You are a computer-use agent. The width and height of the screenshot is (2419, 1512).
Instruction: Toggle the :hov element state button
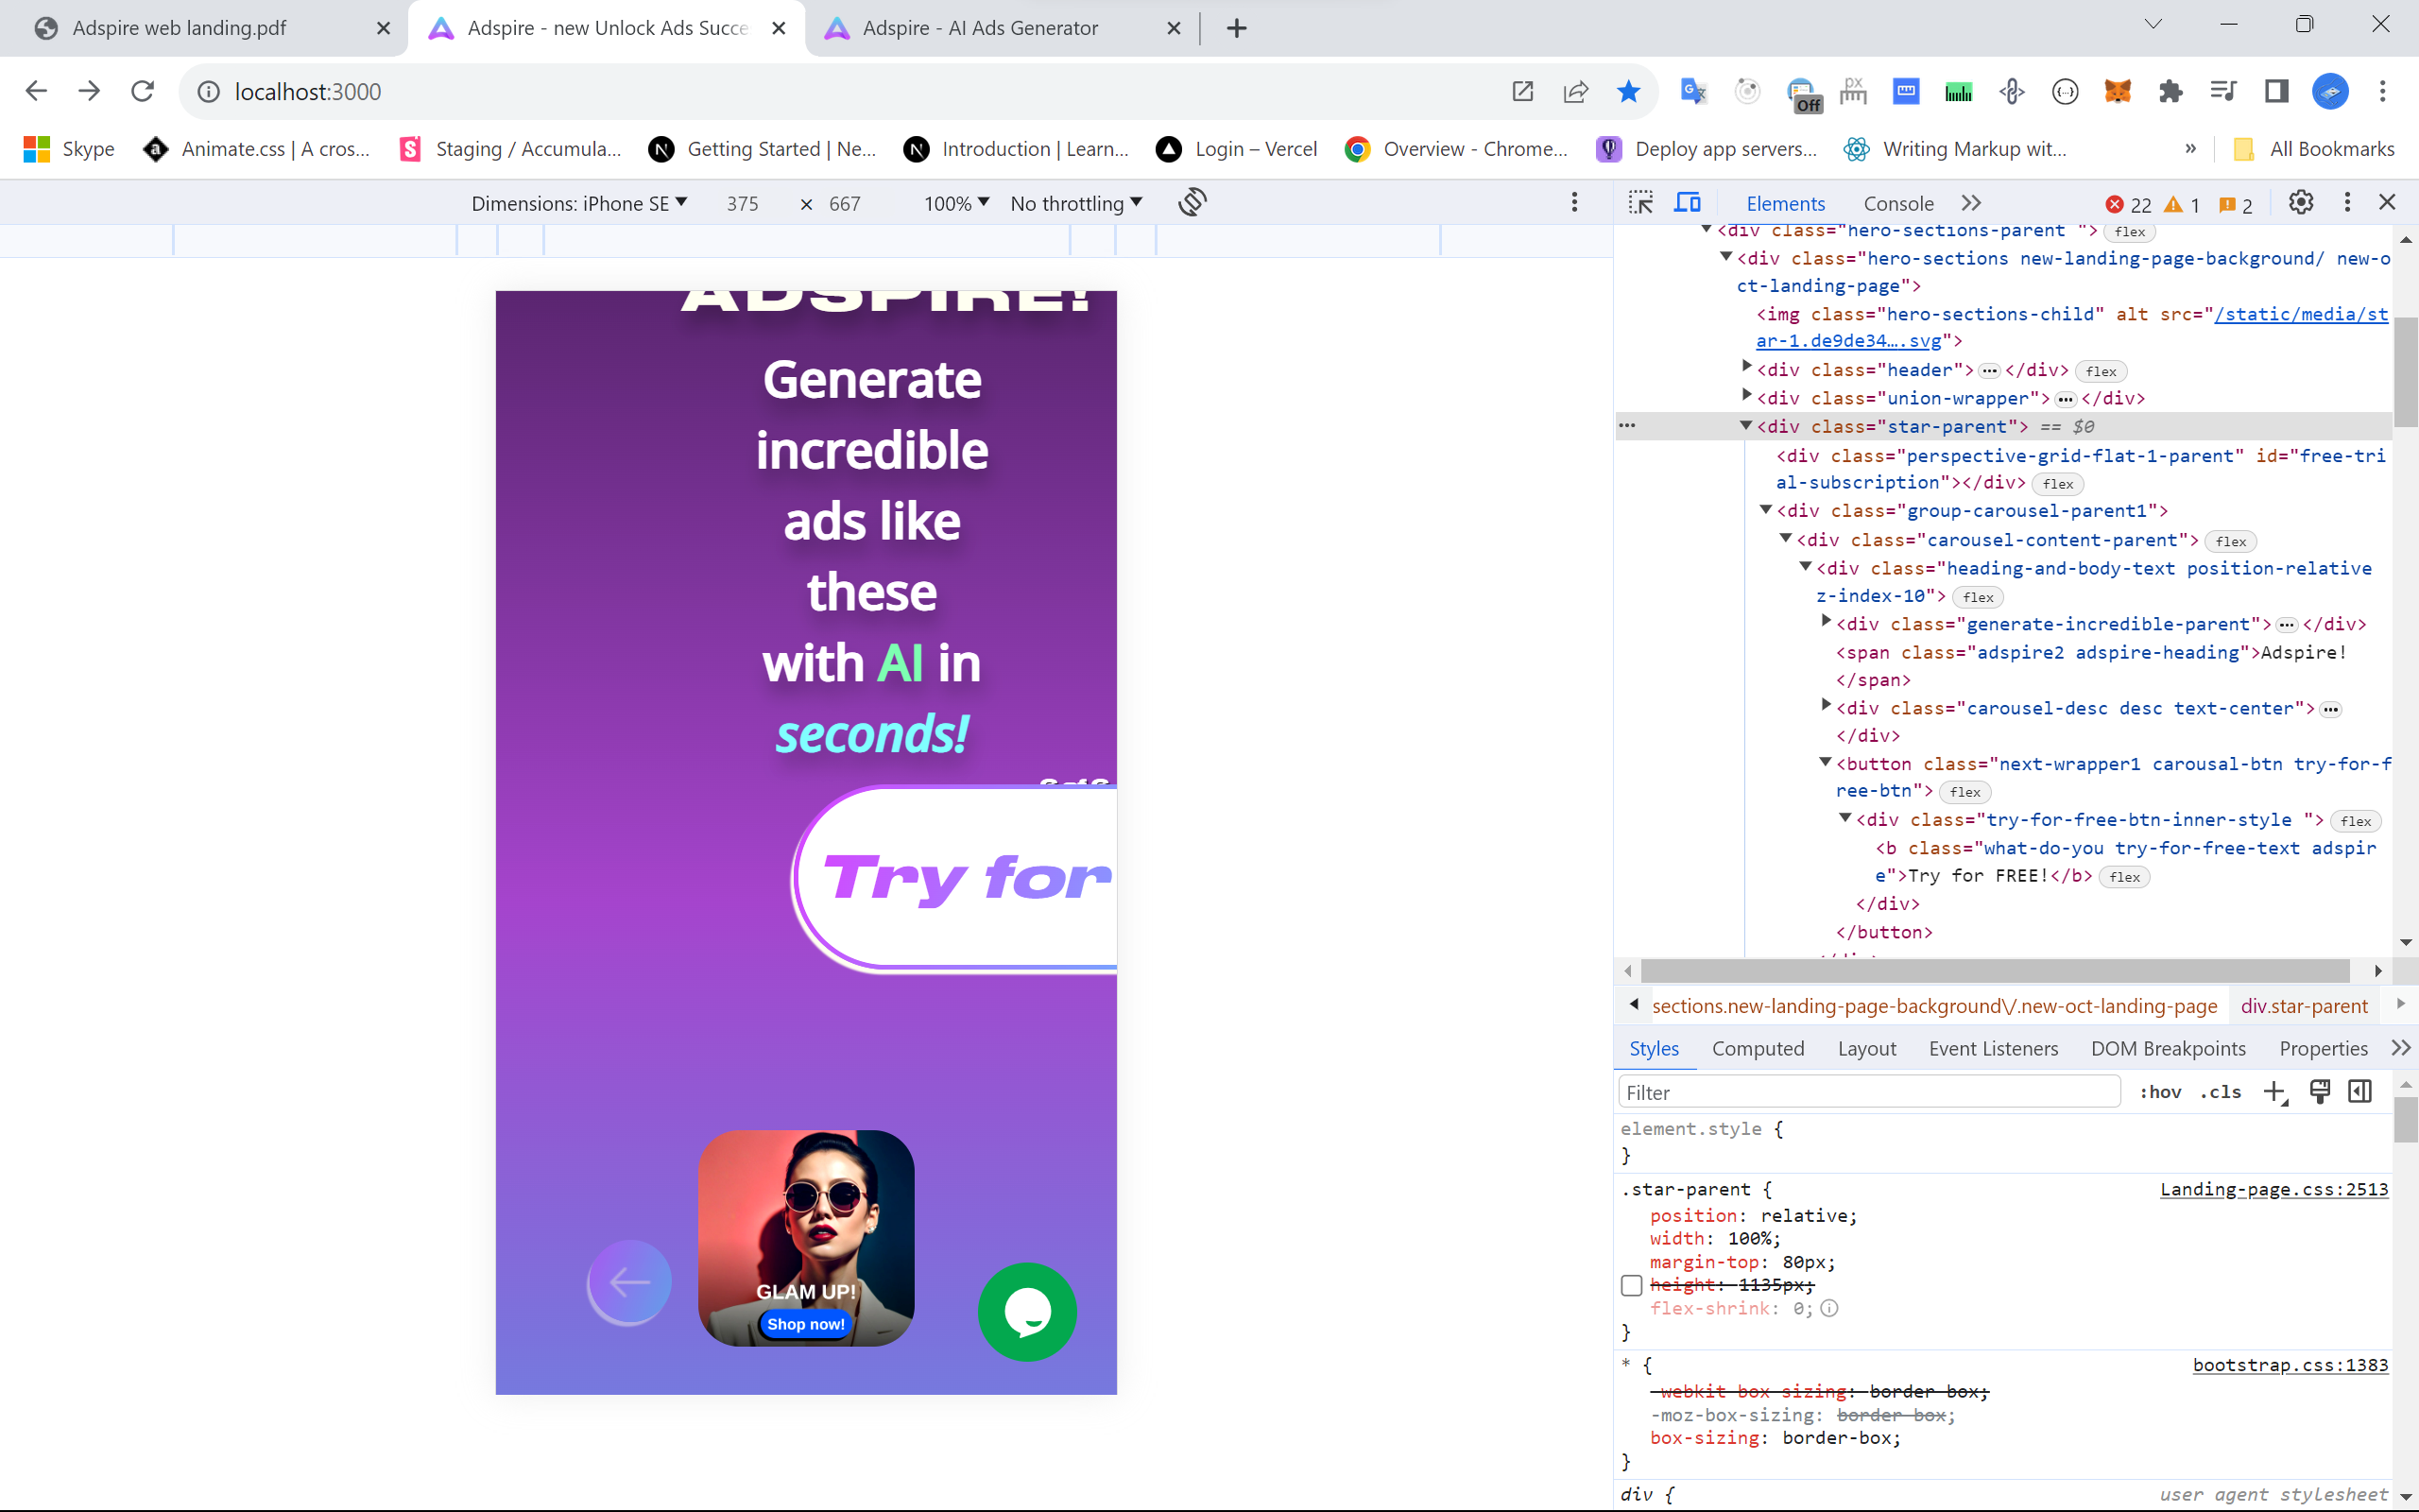coord(2160,1092)
